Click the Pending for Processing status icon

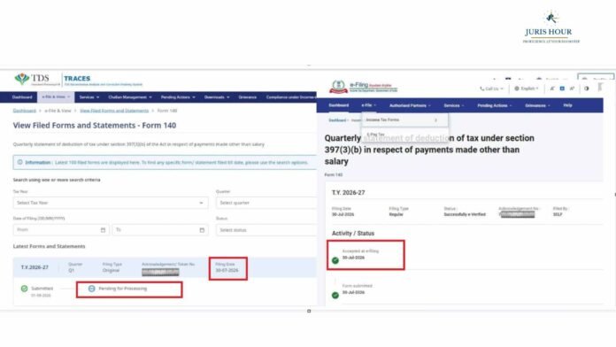[91, 289]
